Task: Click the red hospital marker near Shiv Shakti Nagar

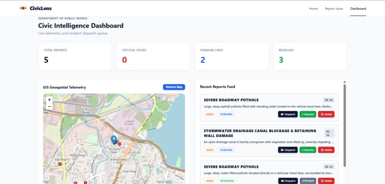Action: click(119, 144)
